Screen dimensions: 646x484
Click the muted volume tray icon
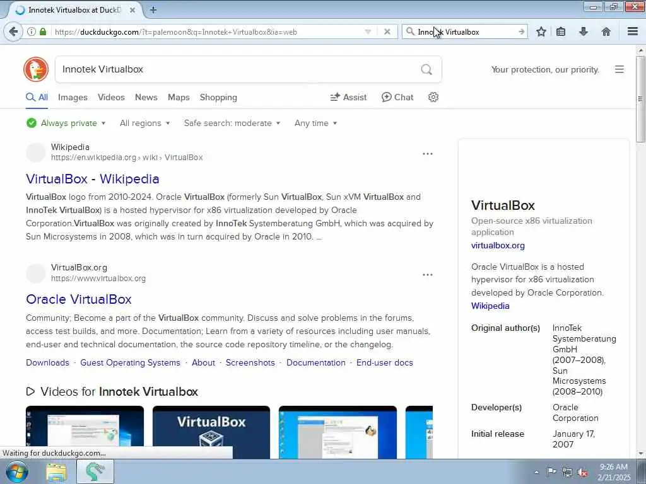coord(582,472)
